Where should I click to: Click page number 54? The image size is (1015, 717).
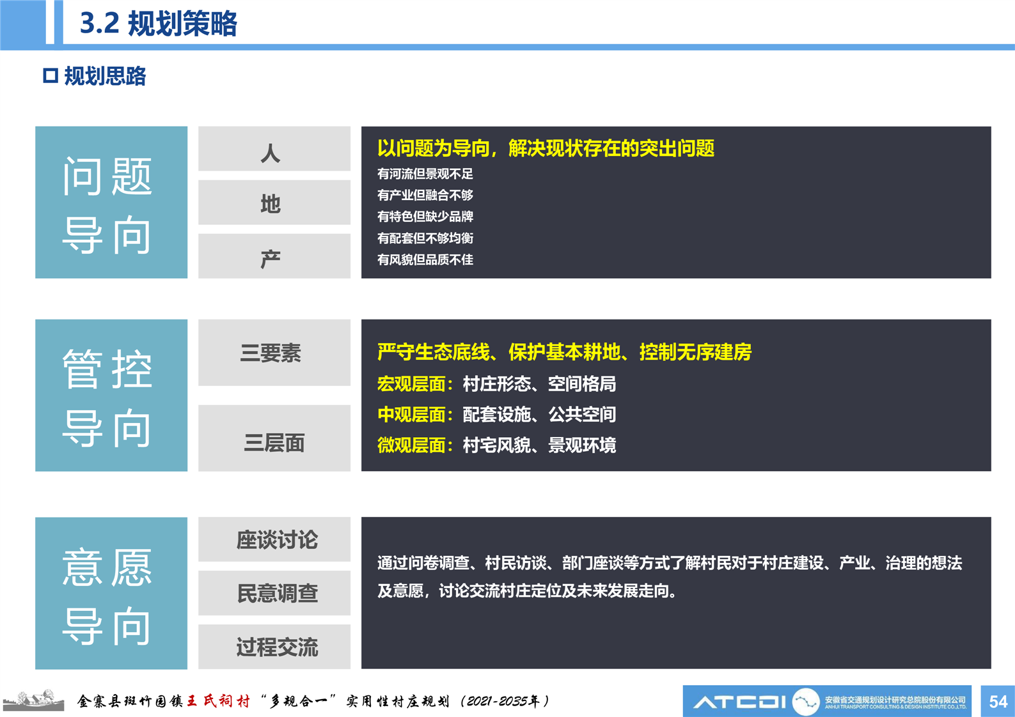998,702
